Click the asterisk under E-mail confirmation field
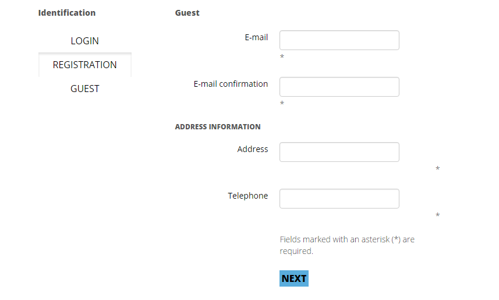This screenshot has width=499, height=300. (x=282, y=104)
